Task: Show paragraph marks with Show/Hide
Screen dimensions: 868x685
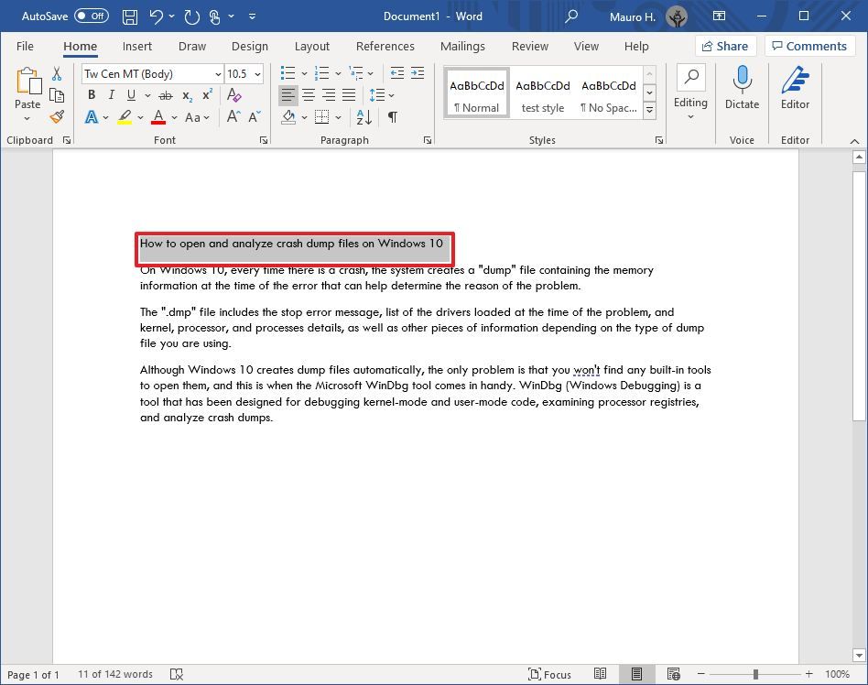Action: tap(393, 117)
